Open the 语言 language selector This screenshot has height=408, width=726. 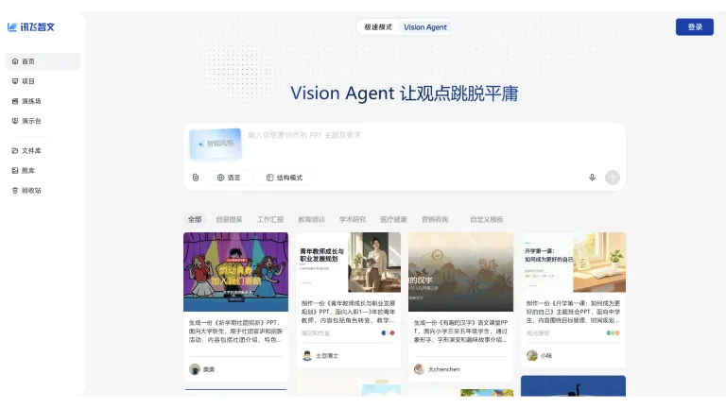[x=229, y=178]
